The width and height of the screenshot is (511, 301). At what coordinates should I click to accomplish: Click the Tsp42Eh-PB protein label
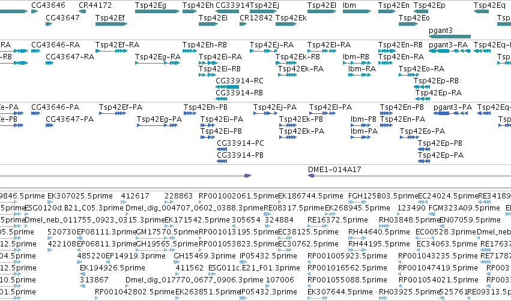[x=205, y=107]
